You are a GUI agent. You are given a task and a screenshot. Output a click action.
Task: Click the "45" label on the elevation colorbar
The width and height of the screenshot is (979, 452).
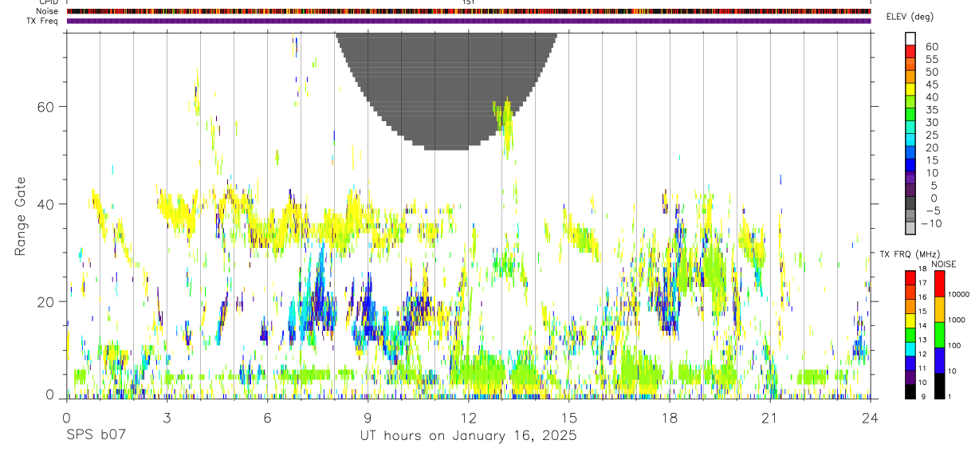coord(931,85)
